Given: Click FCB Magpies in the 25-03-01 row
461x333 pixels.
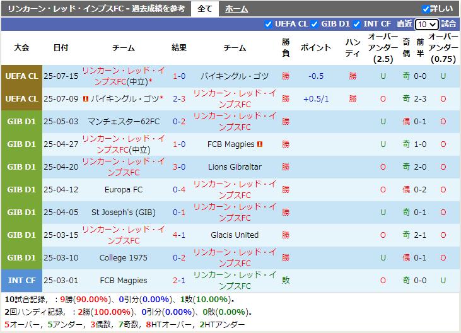Looking at the screenshot, I should click(124, 281).
